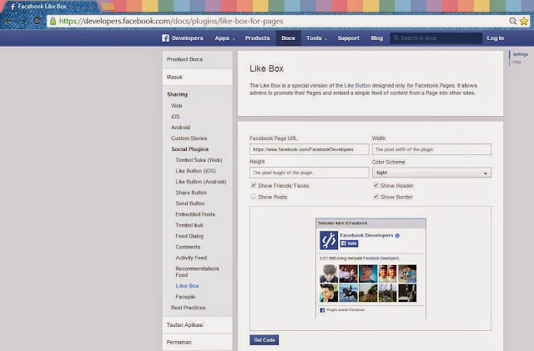
Task: Click the verified badge next to Facebook Developers
Action: coord(397,235)
